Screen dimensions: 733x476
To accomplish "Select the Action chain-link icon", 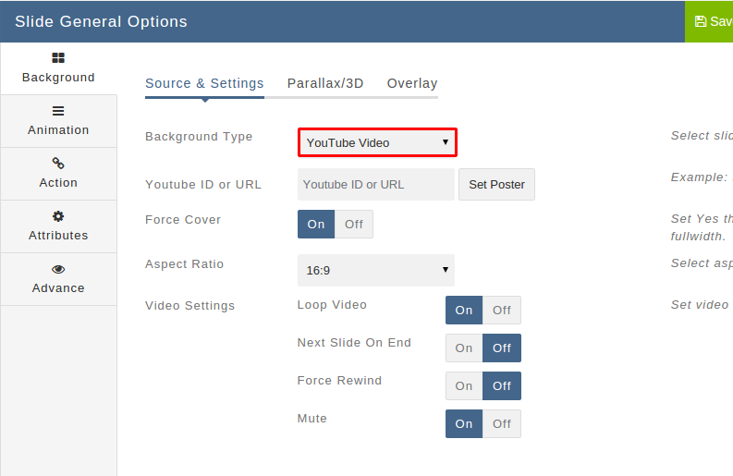I will pyautogui.click(x=58, y=164).
